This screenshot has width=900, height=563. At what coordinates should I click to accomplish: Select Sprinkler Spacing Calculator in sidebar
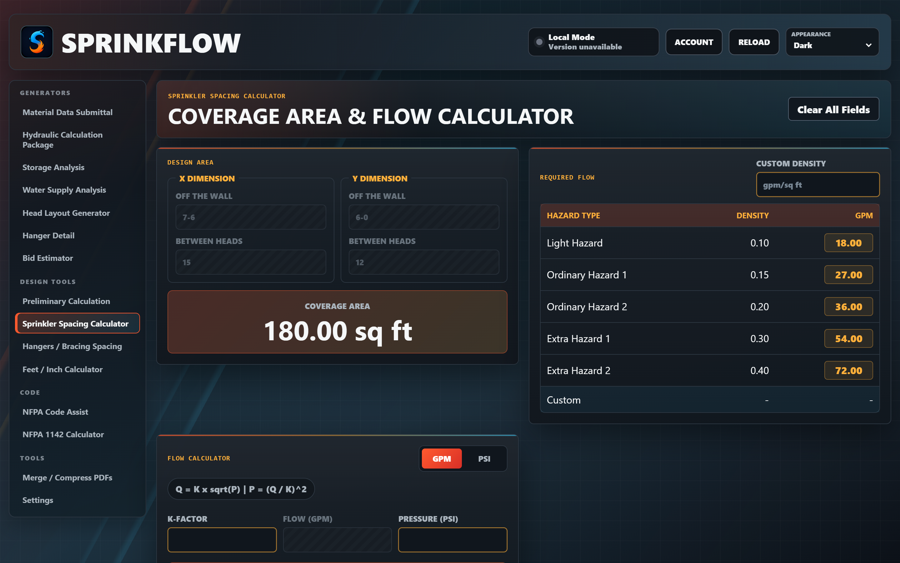(77, 323)
